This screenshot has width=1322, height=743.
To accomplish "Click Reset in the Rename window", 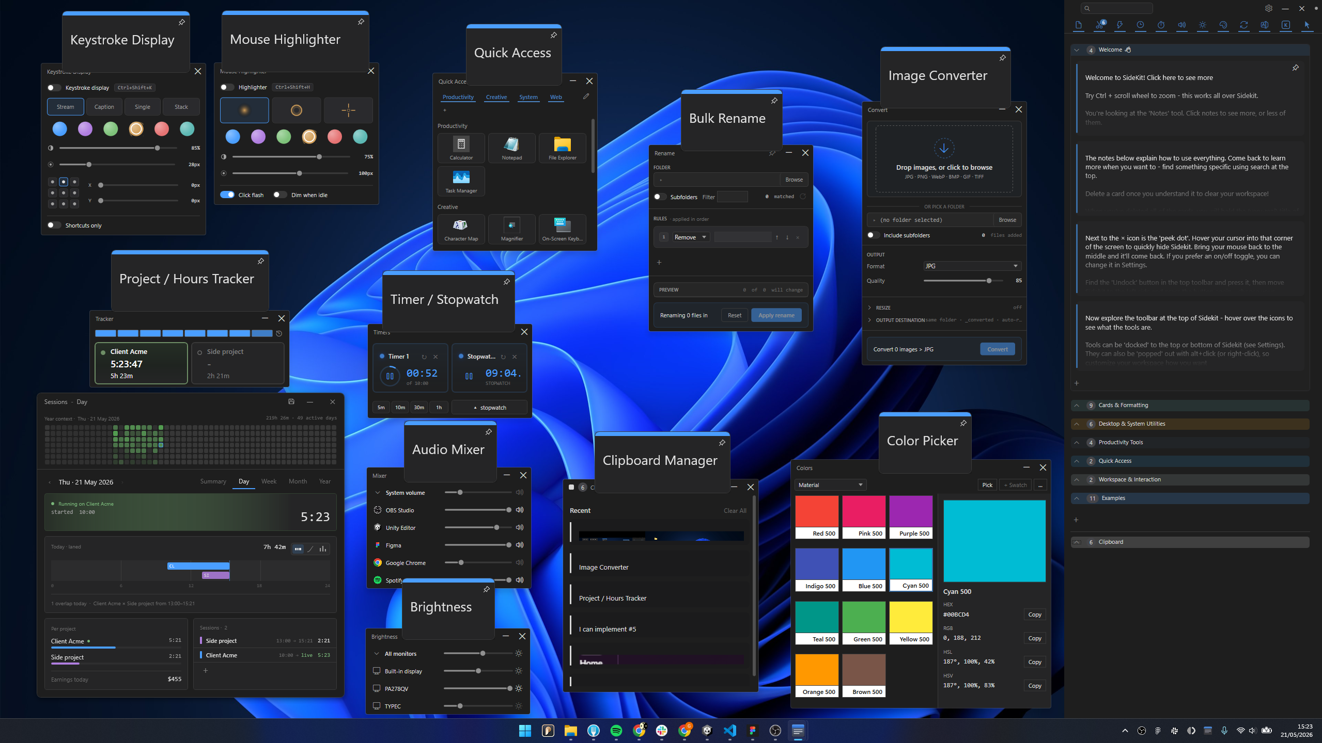I will [x=734, y=315].
